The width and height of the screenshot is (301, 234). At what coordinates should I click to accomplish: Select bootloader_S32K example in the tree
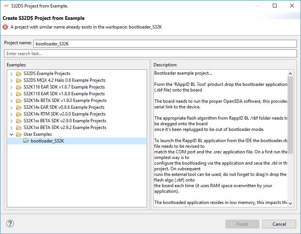pos(47,141)
